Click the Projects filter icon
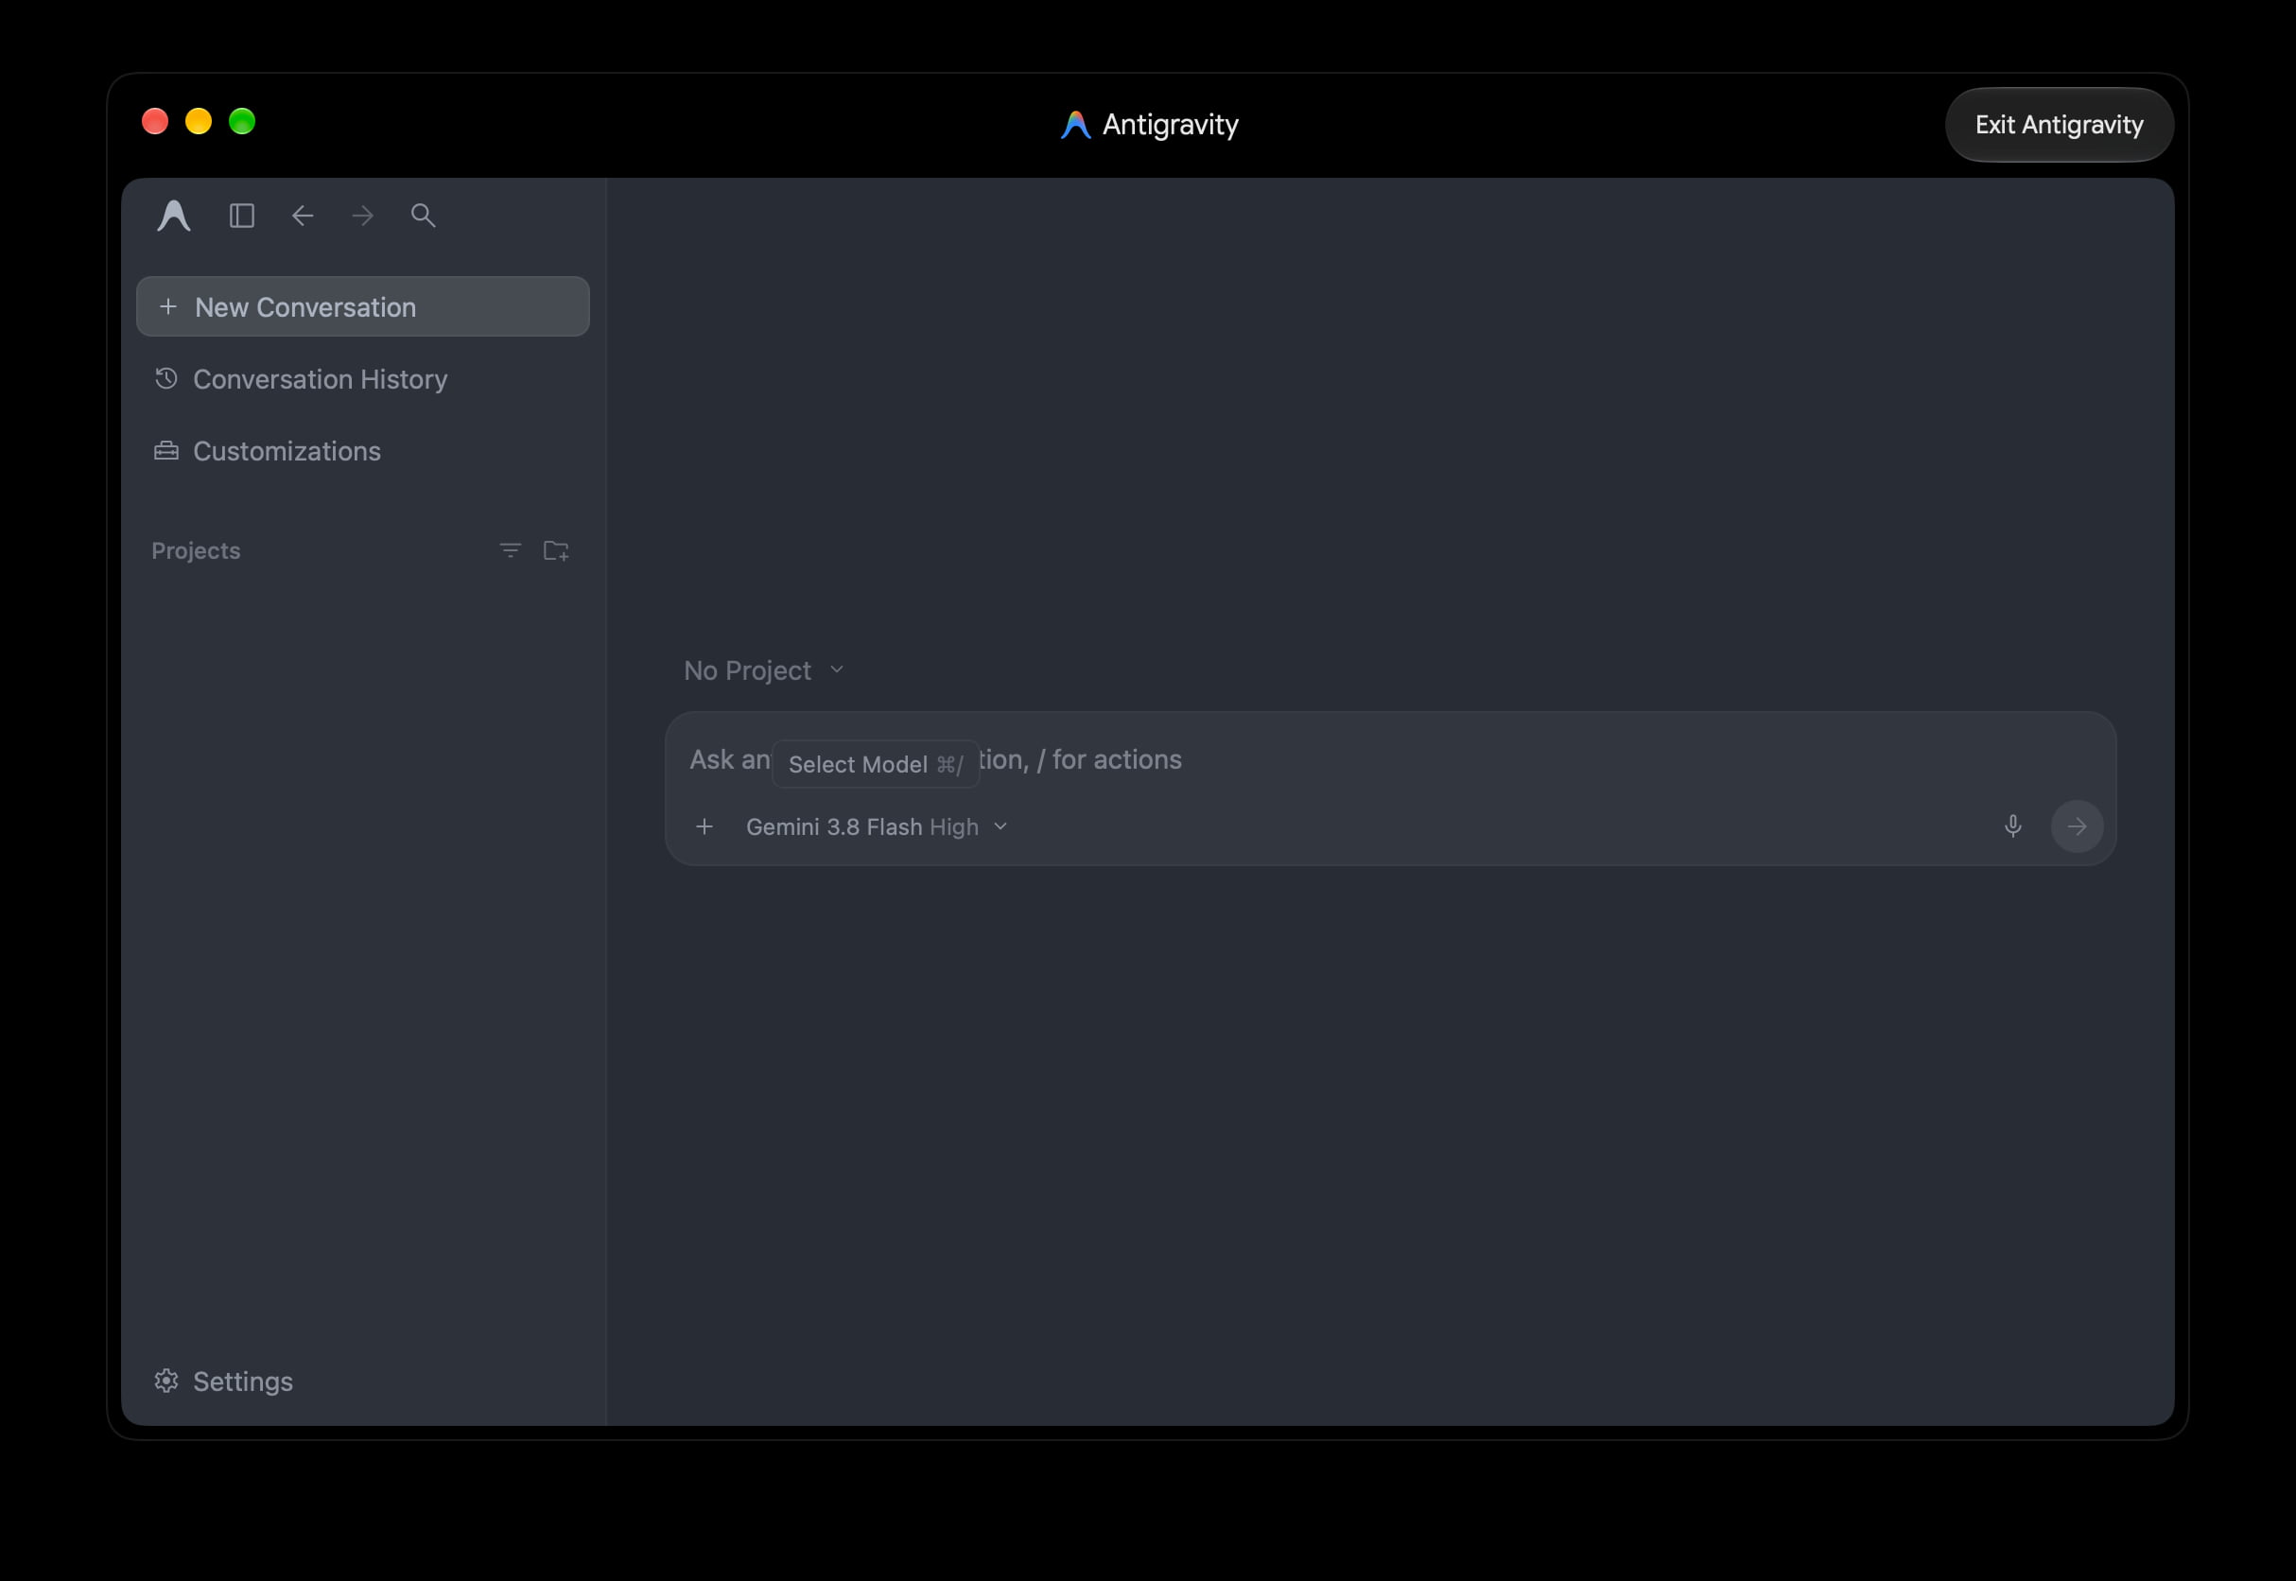 tap(510, 550)
